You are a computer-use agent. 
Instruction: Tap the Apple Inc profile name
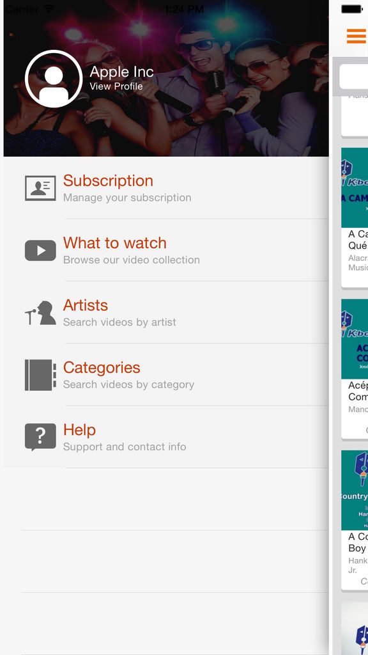(x=121, y=72)
